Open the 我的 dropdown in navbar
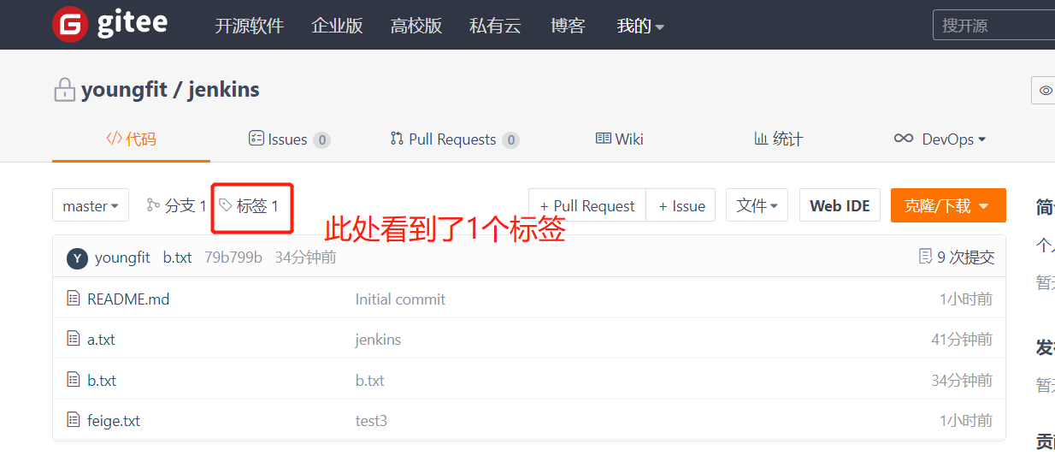 [640, 26]
